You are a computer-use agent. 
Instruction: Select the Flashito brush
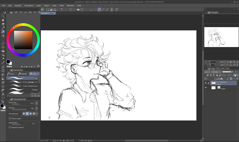pos(23,90)
